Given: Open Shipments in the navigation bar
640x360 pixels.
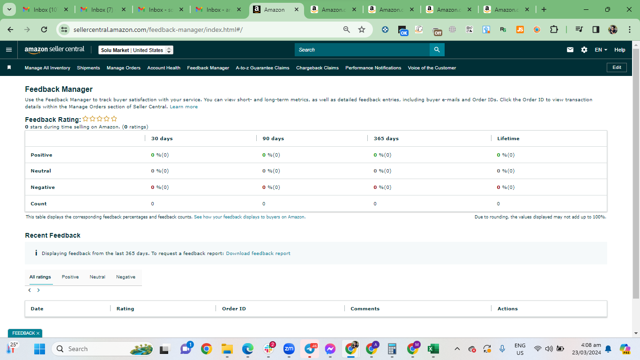Looking at the screenshot, I should (x=89, y=68).
